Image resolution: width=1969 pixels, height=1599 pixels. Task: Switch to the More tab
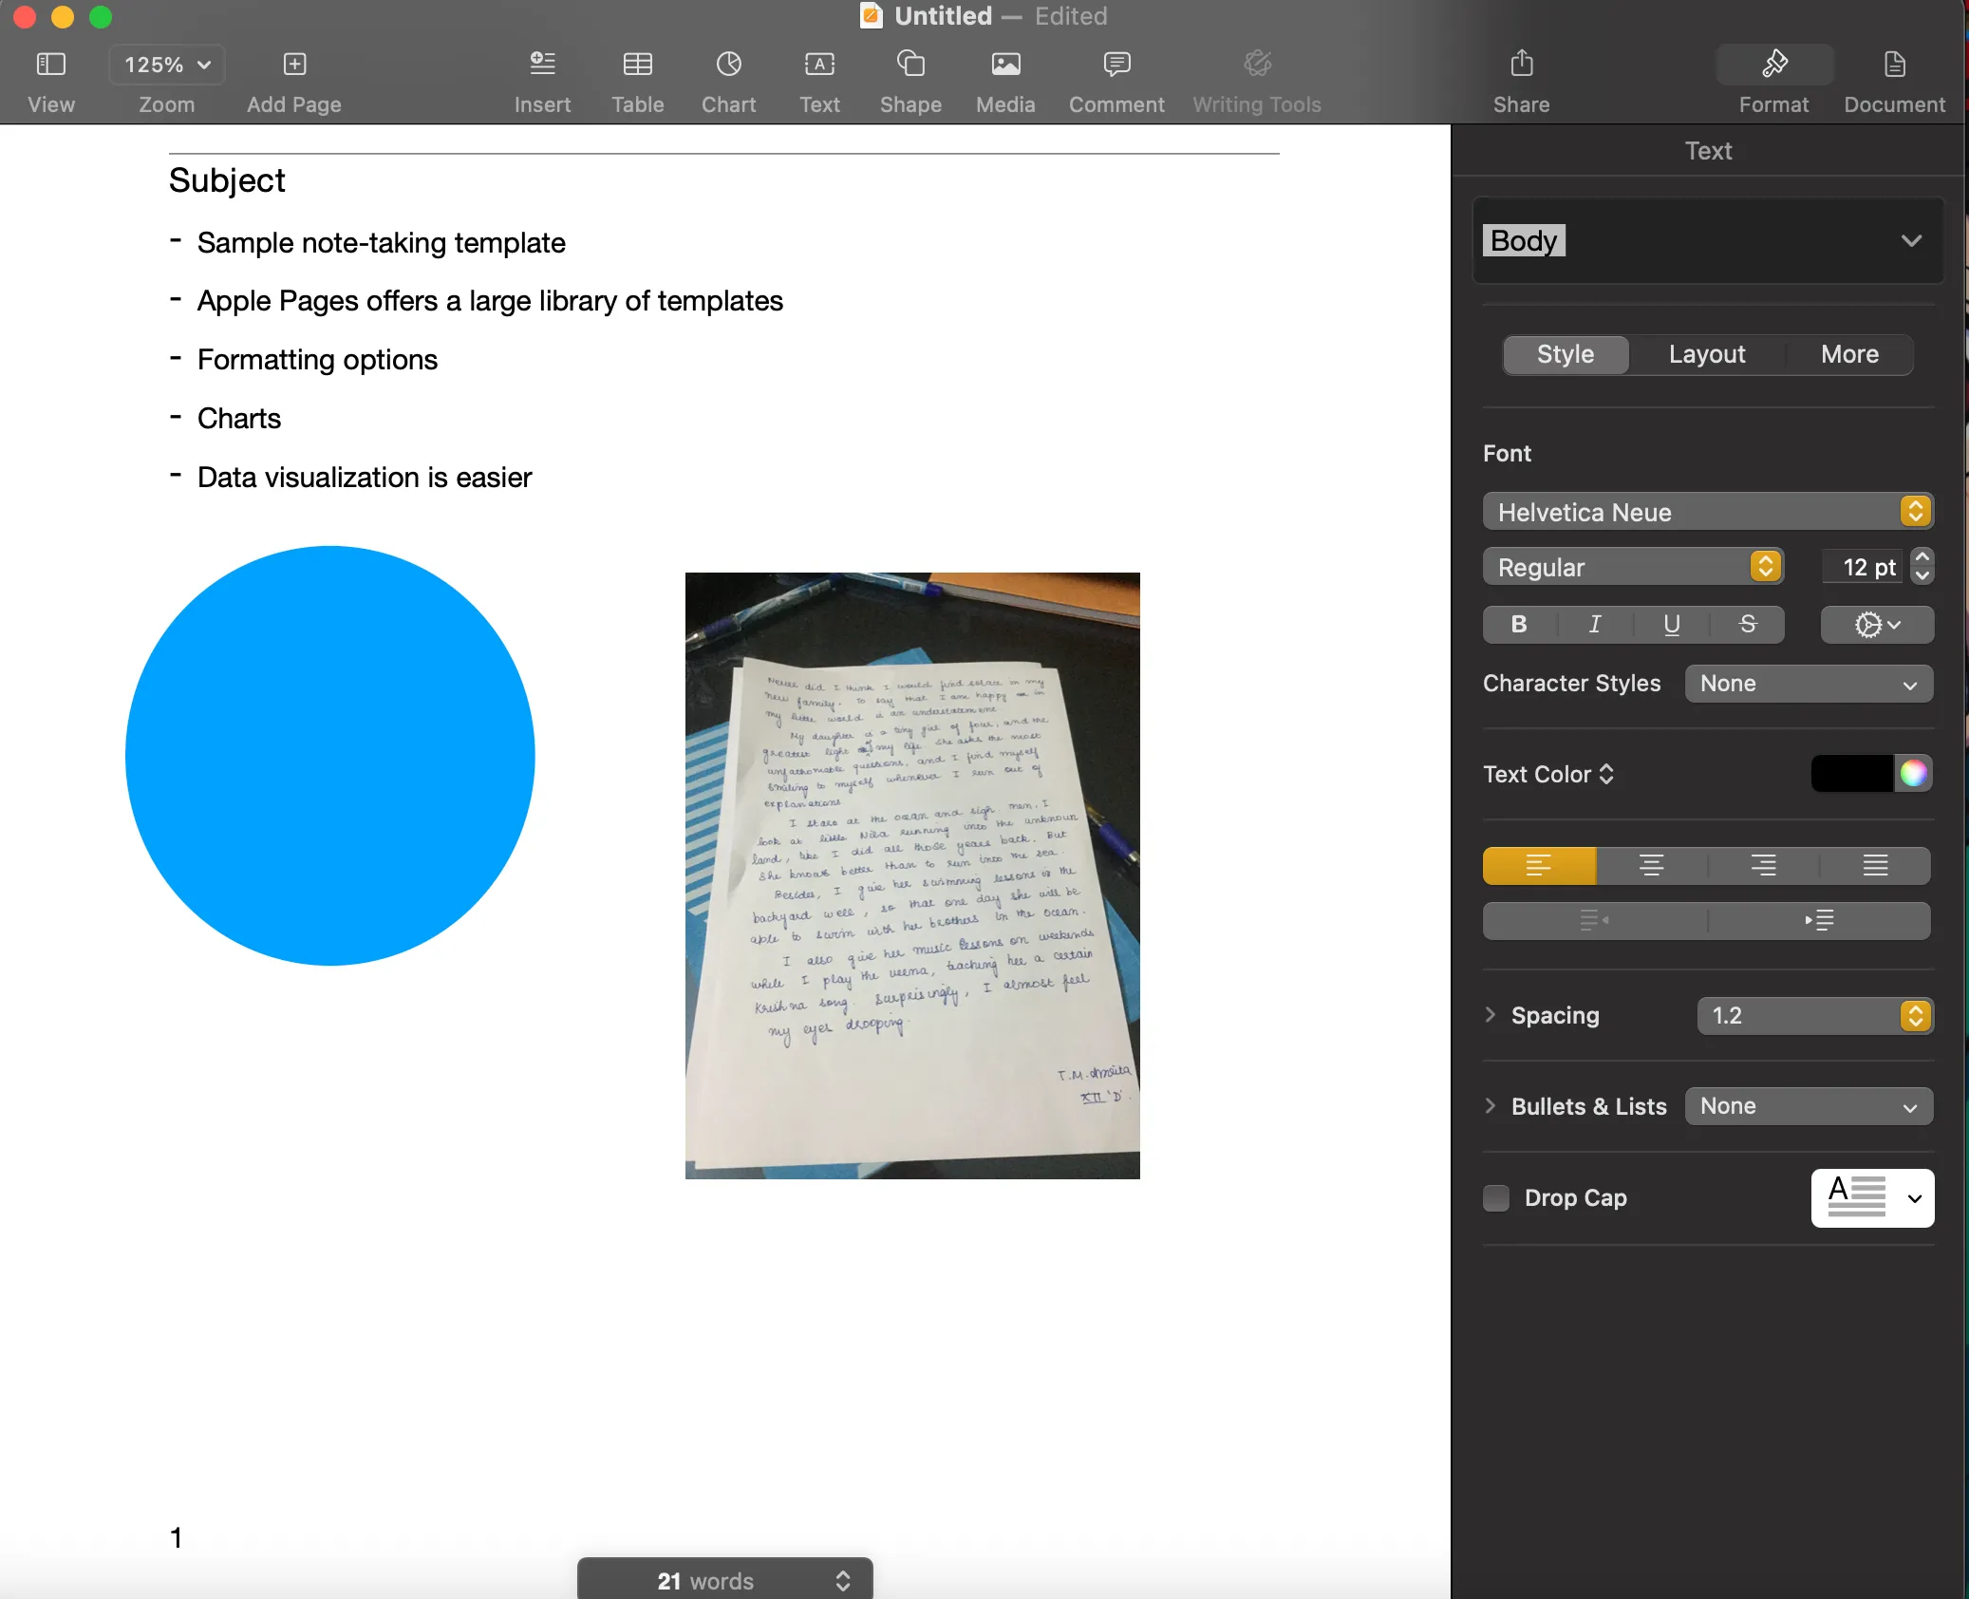click(1848, 354)
